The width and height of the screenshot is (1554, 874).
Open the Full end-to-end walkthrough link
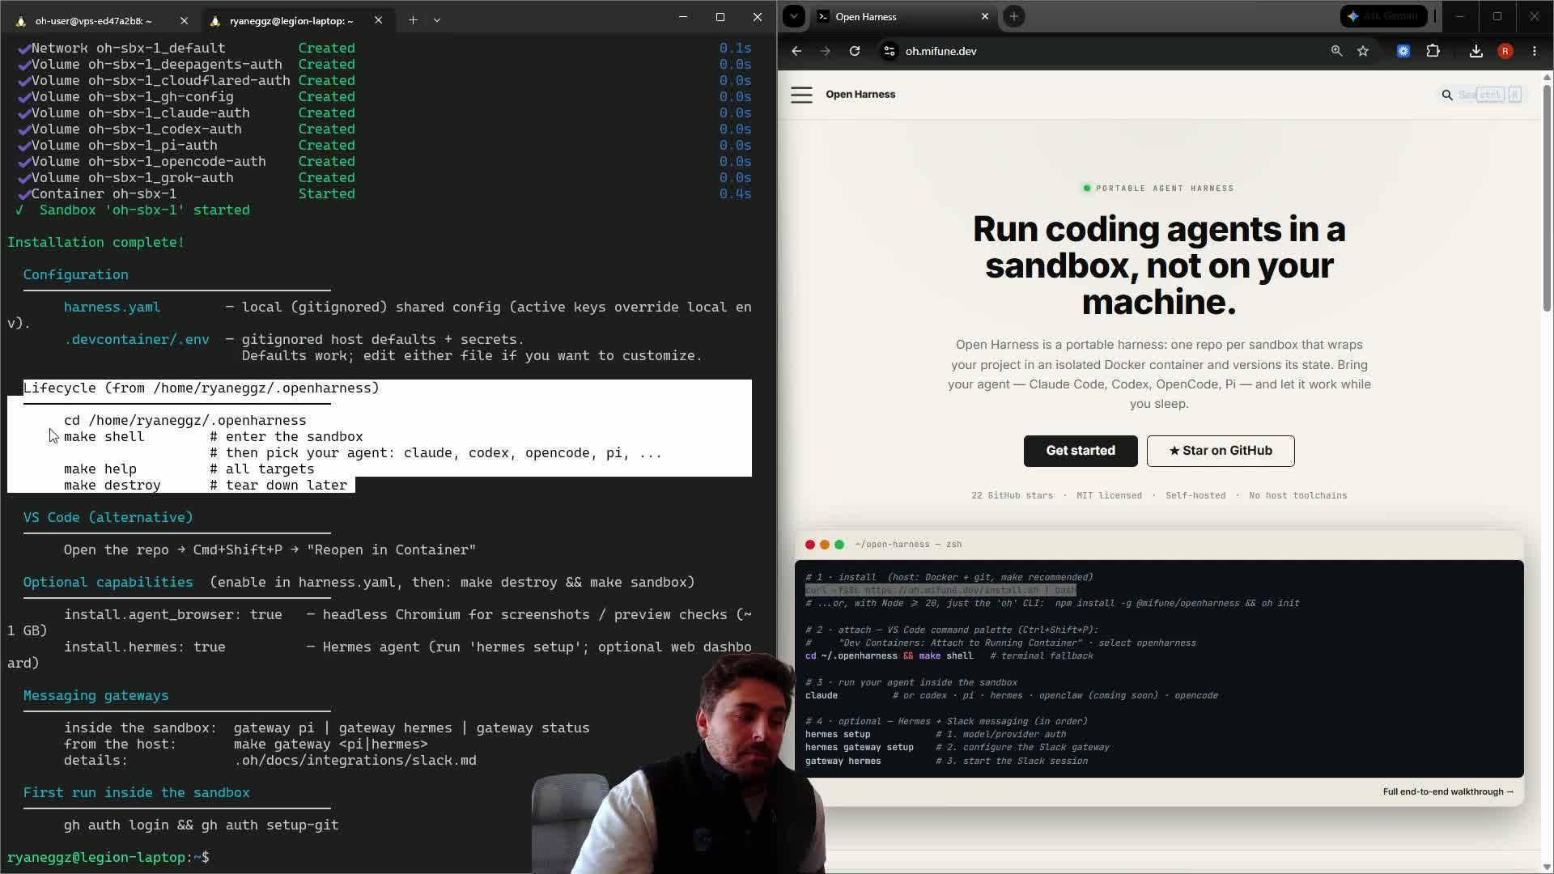(x=1448, y=791)
